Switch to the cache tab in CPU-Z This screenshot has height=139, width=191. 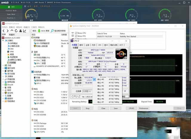(x=81, y=45)
